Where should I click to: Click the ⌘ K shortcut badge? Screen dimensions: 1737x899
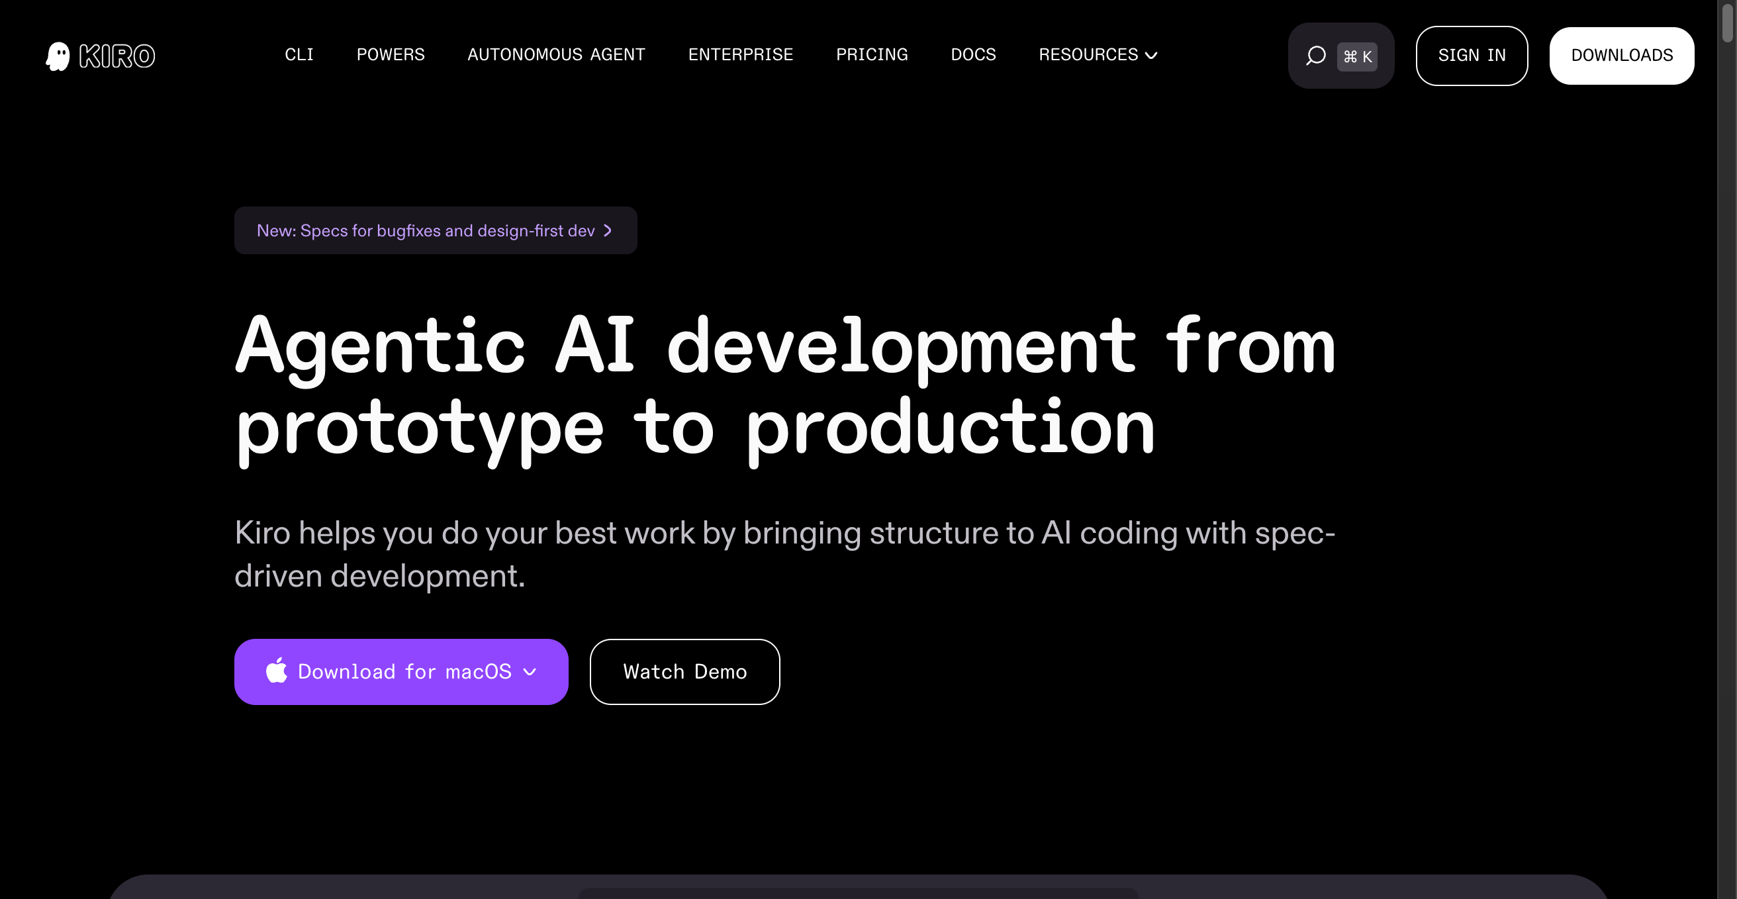click(x=1358, y=57)
